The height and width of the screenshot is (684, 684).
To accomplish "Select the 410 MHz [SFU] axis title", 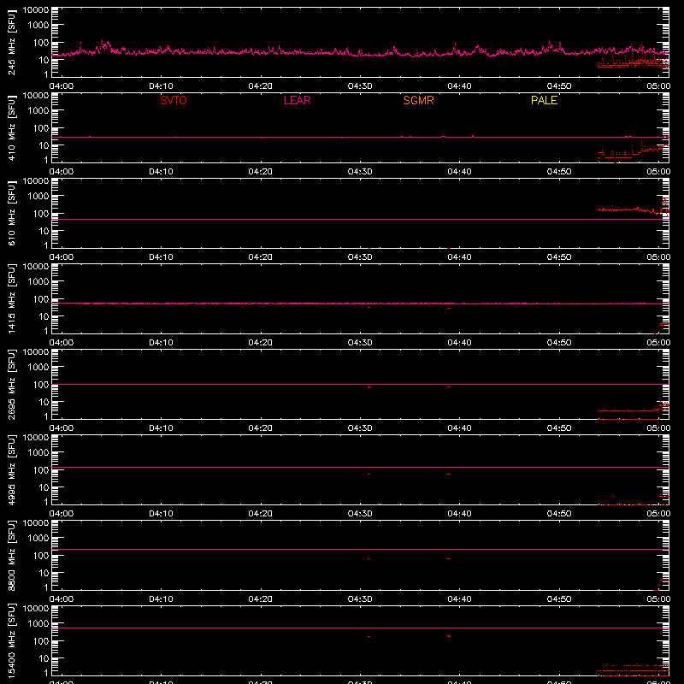I will point(12,128).
